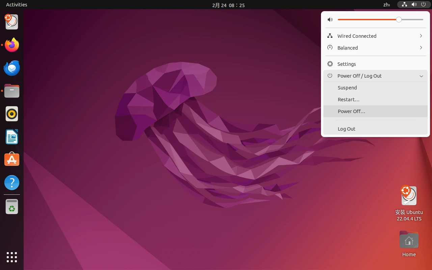The height and width of the screenshot is (270, 432).
Task: Open Settings from the system menu
Action: [x=347, y=64]
